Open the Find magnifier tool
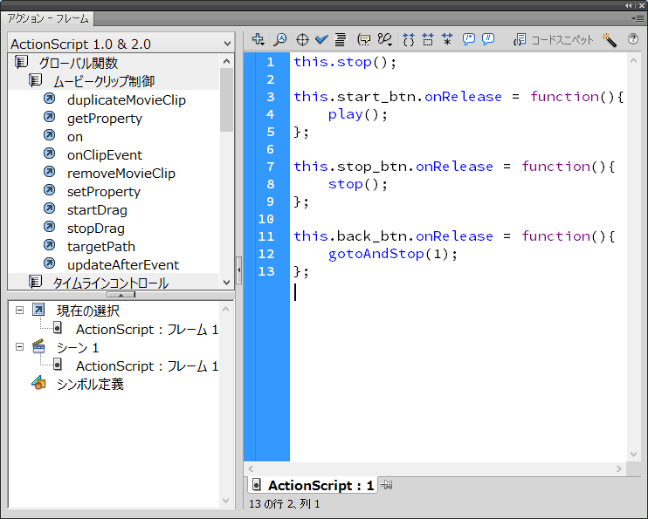 [x=280, y=39]
